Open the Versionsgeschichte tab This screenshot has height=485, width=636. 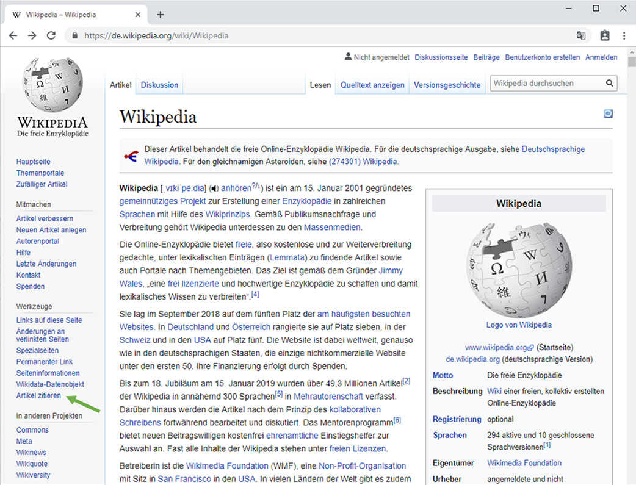[x=447, y=85]
